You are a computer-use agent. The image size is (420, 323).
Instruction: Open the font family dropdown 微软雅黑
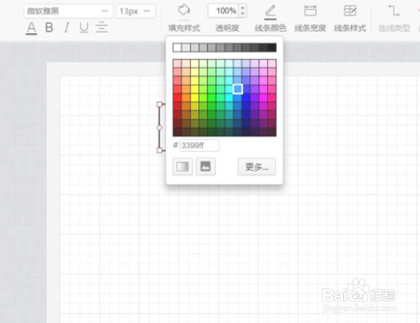tap(69, 11)
